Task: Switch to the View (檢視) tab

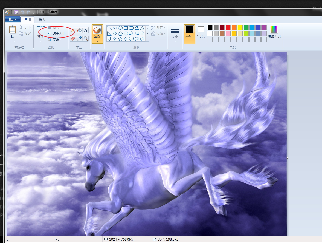Action: point(42,20)
